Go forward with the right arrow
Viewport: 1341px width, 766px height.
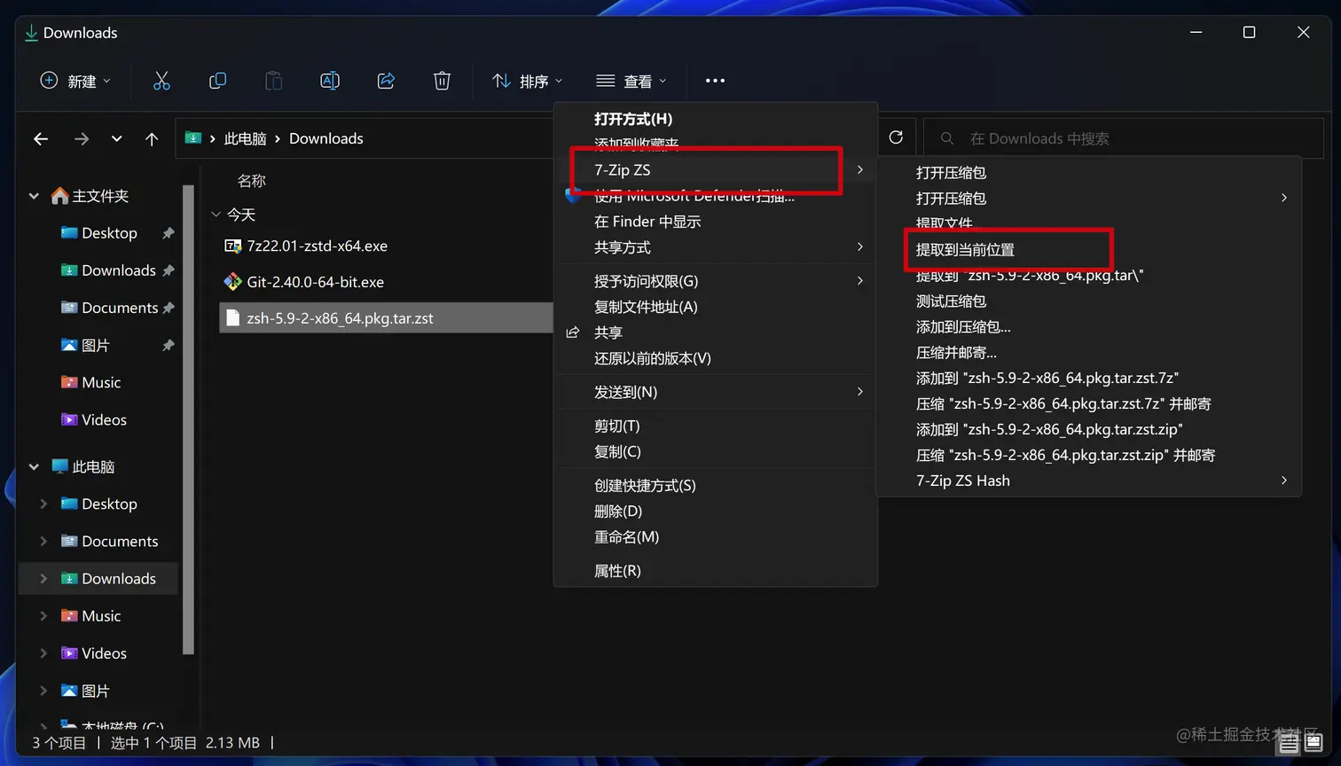pos(82,138)
